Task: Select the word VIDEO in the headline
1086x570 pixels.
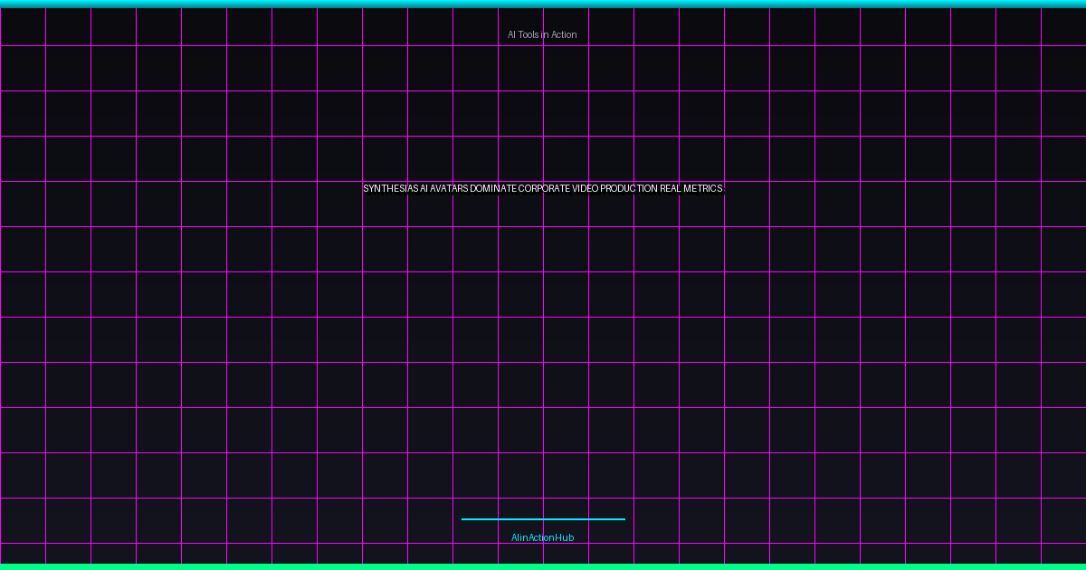Action: point(586,189)
